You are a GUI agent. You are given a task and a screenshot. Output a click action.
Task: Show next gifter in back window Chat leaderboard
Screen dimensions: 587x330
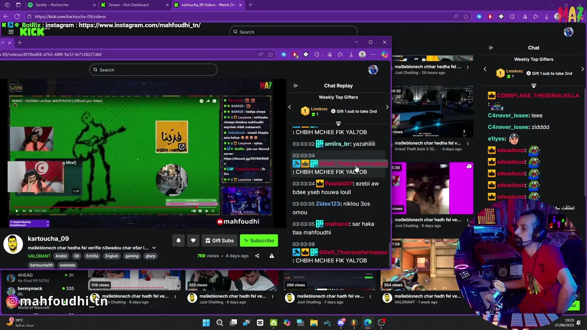point(582,69)
